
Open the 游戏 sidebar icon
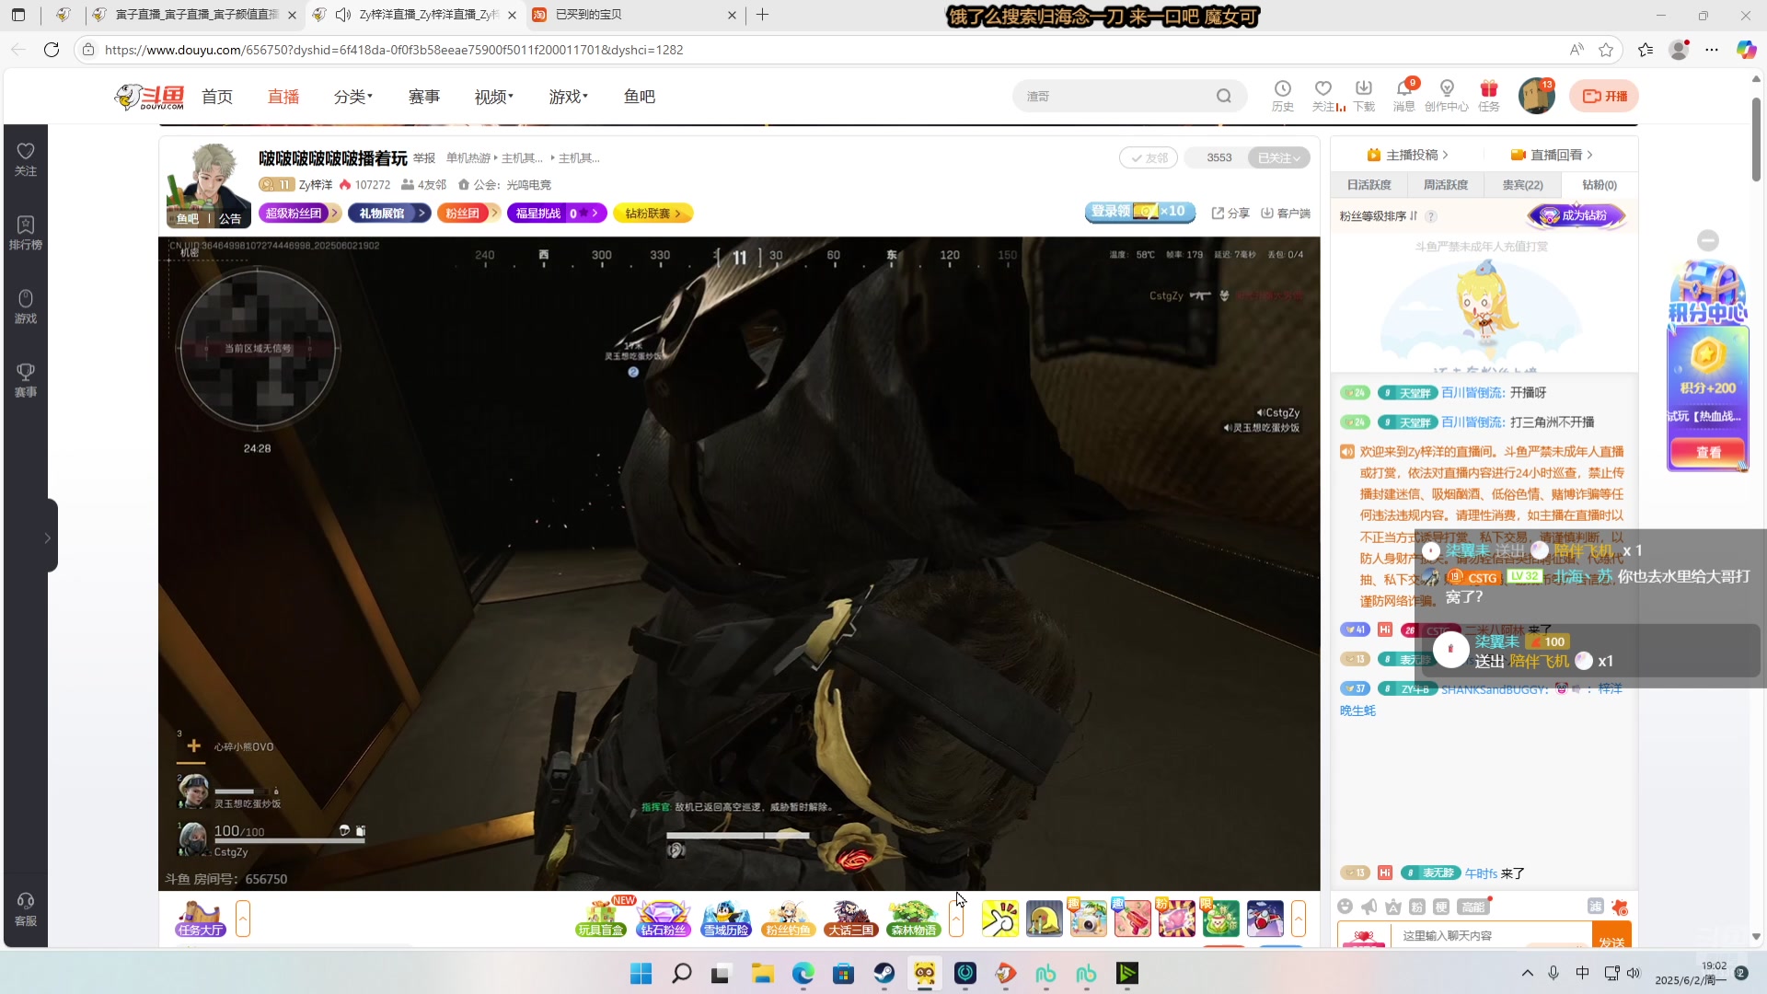coord(26,306)
